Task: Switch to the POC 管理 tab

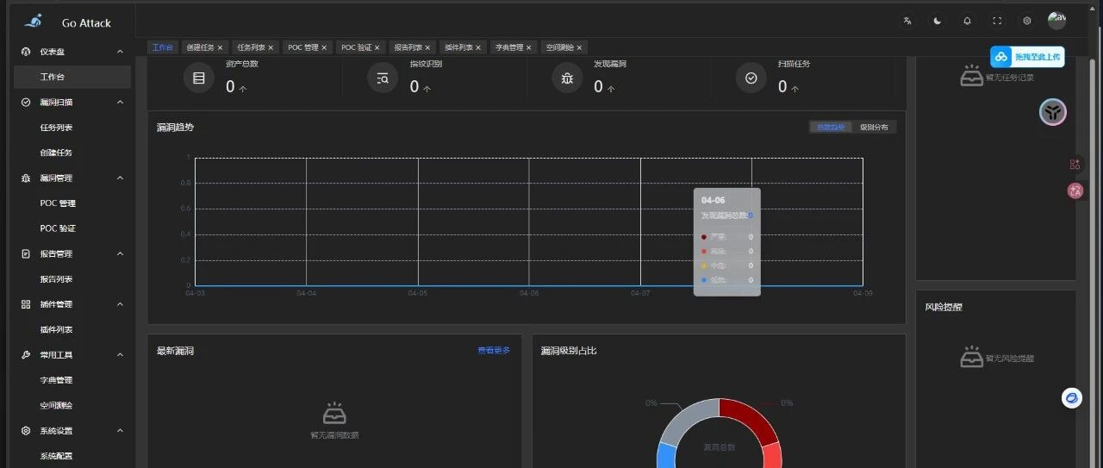Action: tap(303, 47)
